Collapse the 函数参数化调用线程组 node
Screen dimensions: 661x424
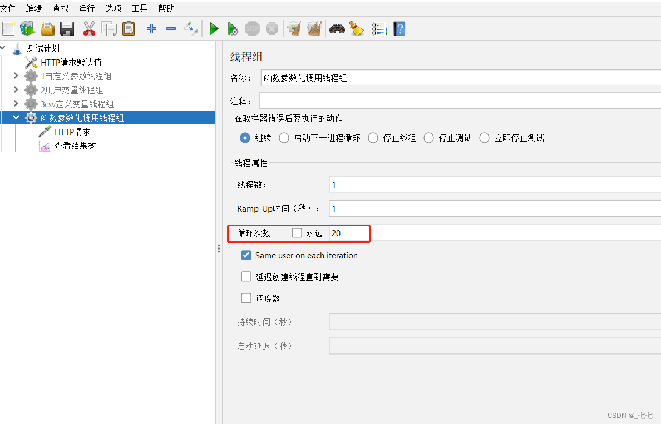click(16, 117)
